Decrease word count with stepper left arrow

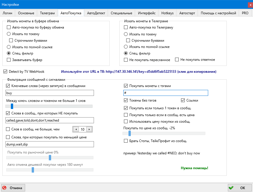[76, 129]
